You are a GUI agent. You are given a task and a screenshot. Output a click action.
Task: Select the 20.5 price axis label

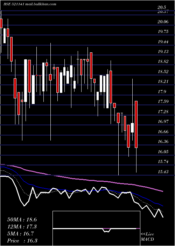[162, 7]
